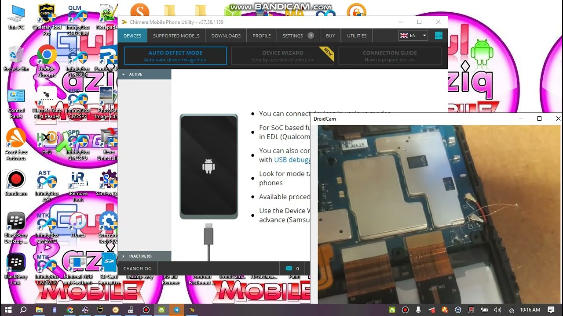The image size is (563, 316).
Task: Launch InfinityBox CM2QLM desktop shortcut
Action: coord(77,20)
